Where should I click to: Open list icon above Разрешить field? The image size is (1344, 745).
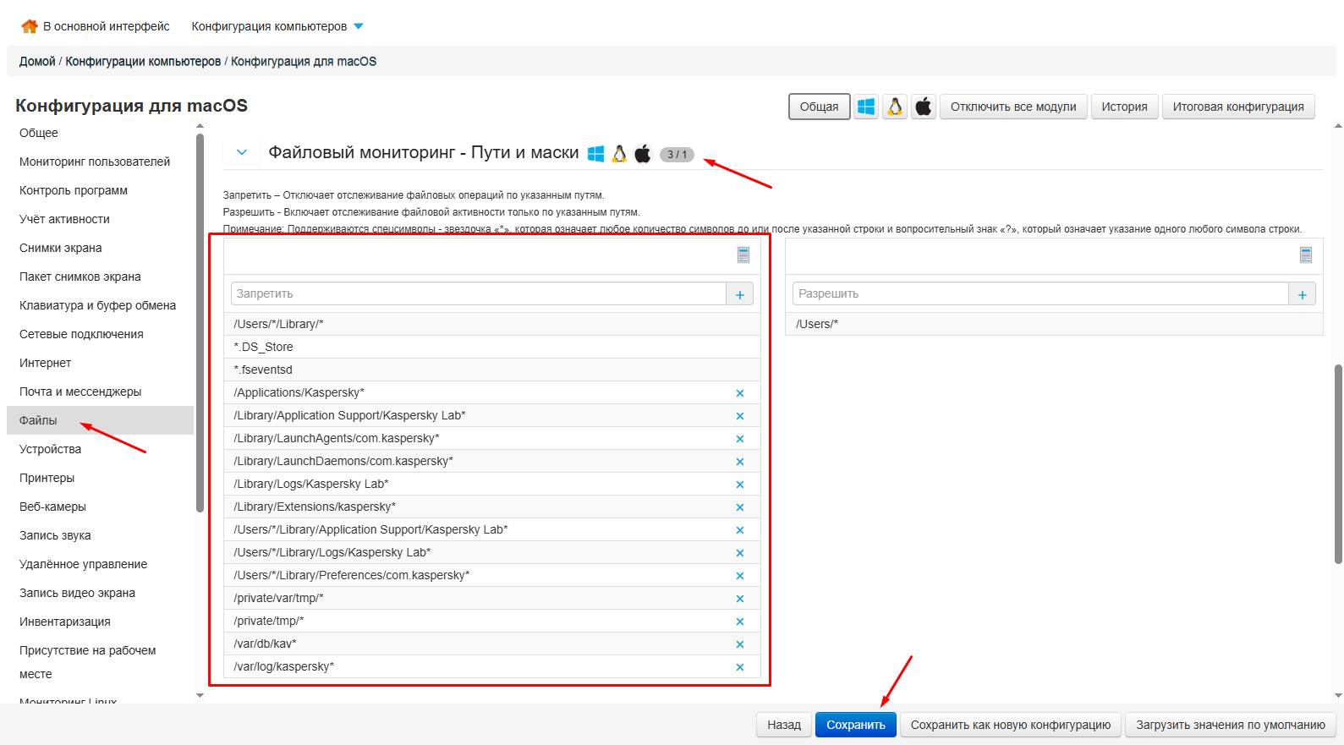[x=1305, y=255]
